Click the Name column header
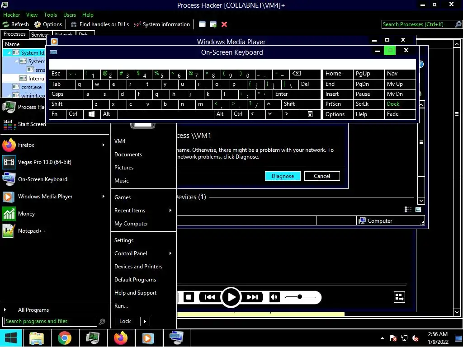The height and width of the screenshot is (347, 463). [x=24, y=44]
